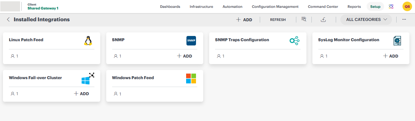This screenshot has width=415, height=121.
Task: Open the QS user avatar menu
Action: click(407, 7)
